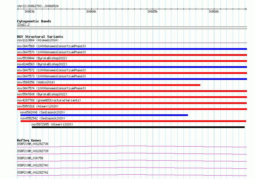255x179 pixels.
Task: Select the nsv5872995 black variant bar
Action: coord(138,127)
